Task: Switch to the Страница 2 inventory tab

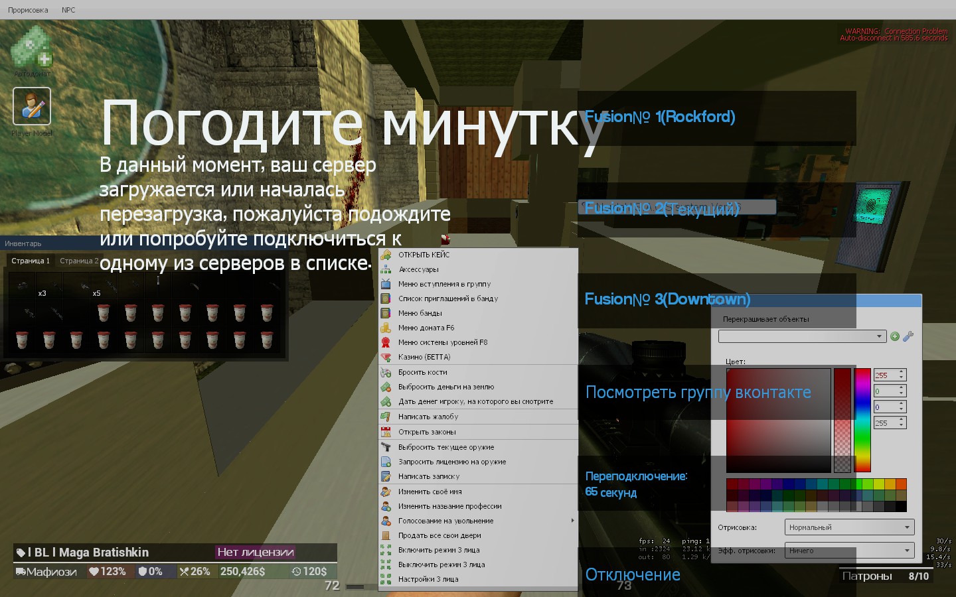Action: pos(78,261)
